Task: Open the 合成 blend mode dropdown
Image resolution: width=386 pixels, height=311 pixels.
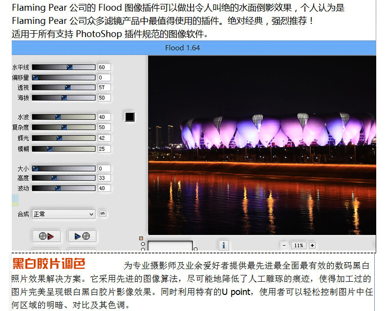Action: tap(64, 214)
